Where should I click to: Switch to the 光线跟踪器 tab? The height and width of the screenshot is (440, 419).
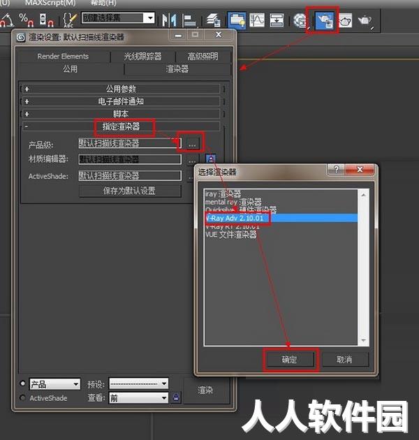[x=143, y=57]
